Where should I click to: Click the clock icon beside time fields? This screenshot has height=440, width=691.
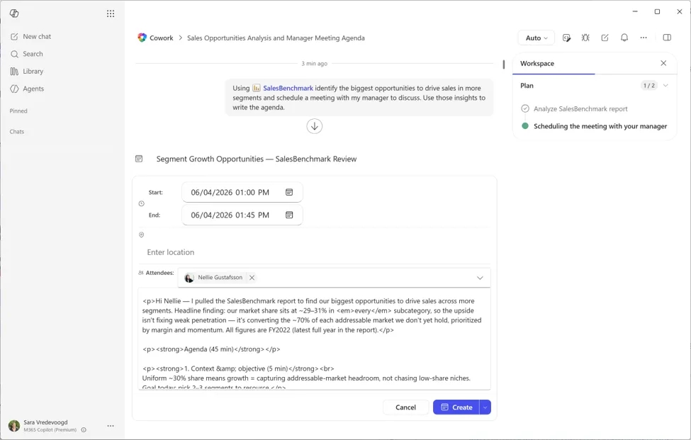(142, 203)
